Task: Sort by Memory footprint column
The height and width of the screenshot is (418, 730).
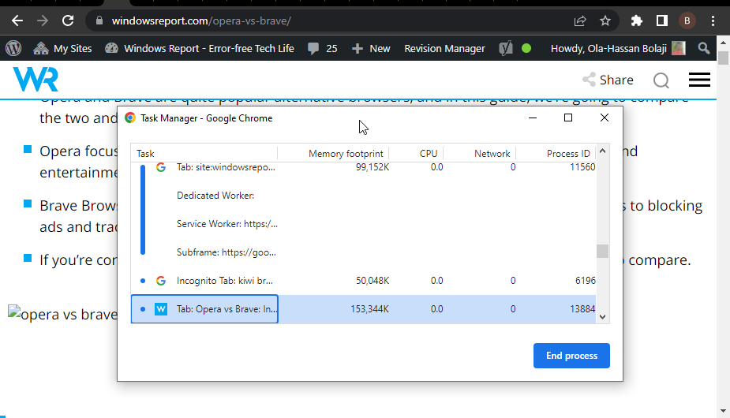Action: [x=333, y=154]
